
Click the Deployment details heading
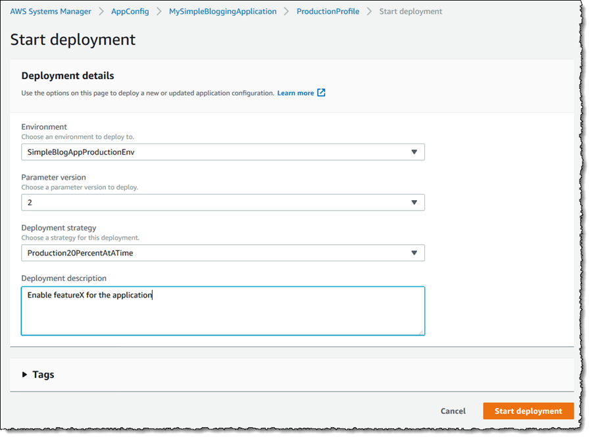point(68,76)
